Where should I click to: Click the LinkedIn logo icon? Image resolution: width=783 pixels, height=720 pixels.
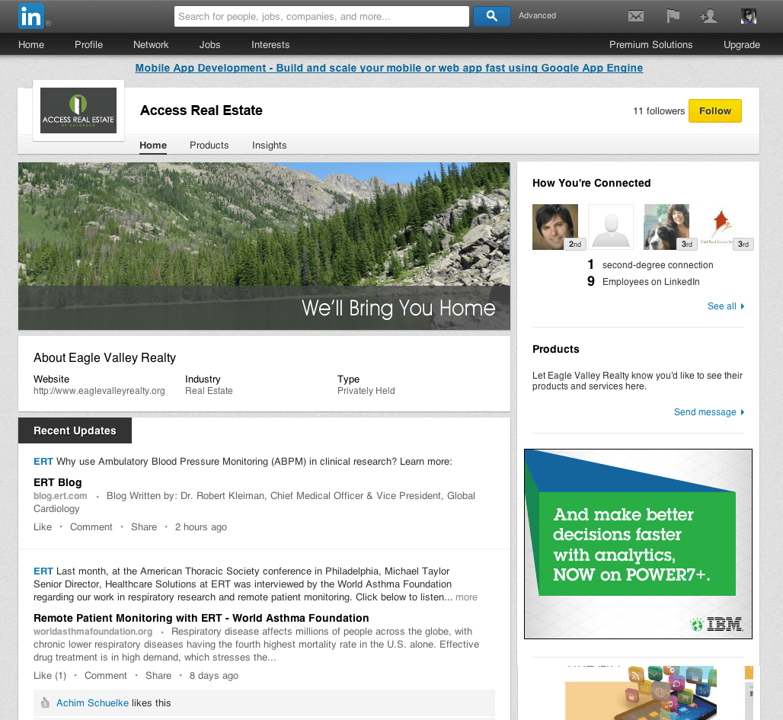(x=31, y=16)
